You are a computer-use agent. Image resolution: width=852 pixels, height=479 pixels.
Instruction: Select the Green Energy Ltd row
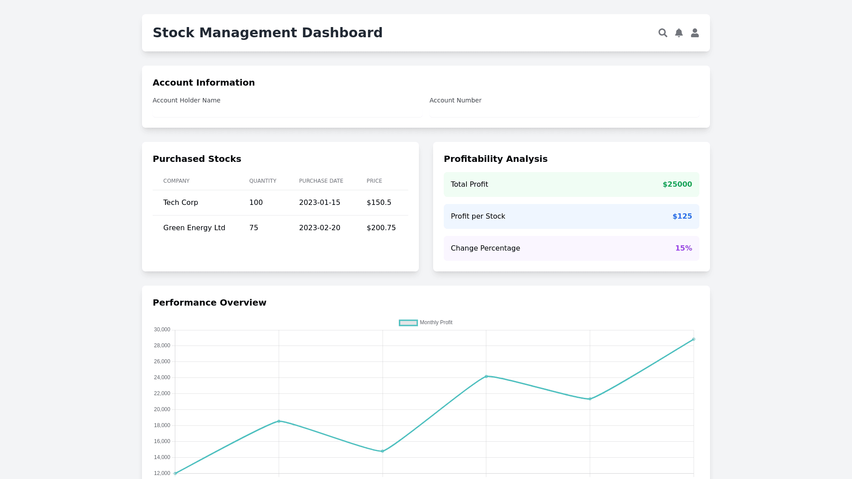click(280, 228)
